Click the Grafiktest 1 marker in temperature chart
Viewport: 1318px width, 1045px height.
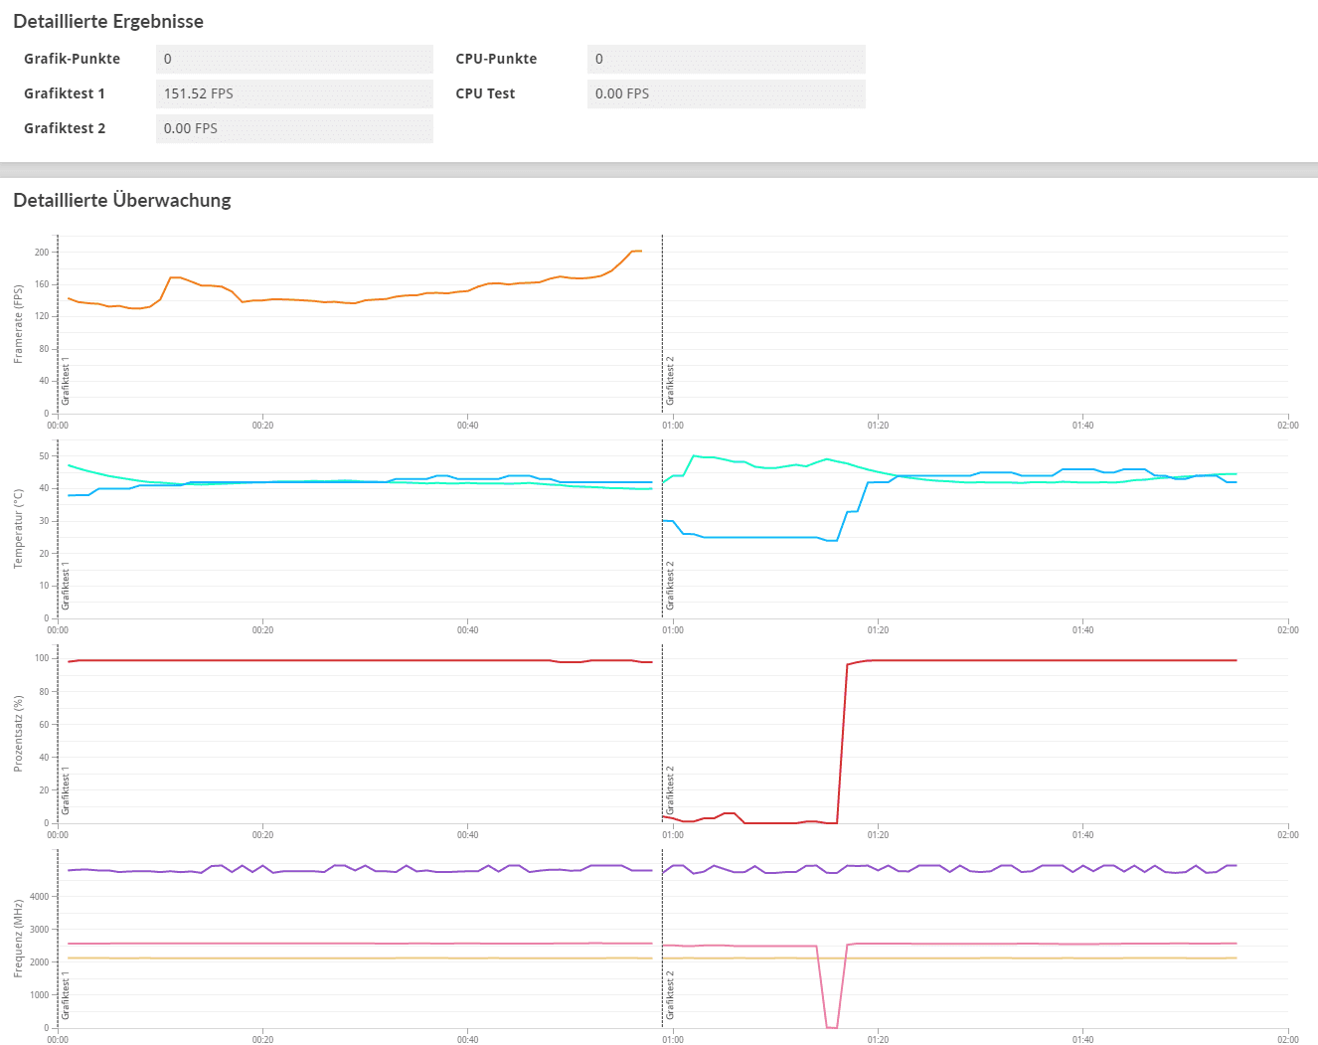[66, 587]
